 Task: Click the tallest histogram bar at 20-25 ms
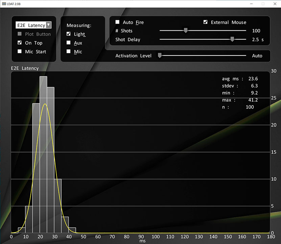pos(43,154)
